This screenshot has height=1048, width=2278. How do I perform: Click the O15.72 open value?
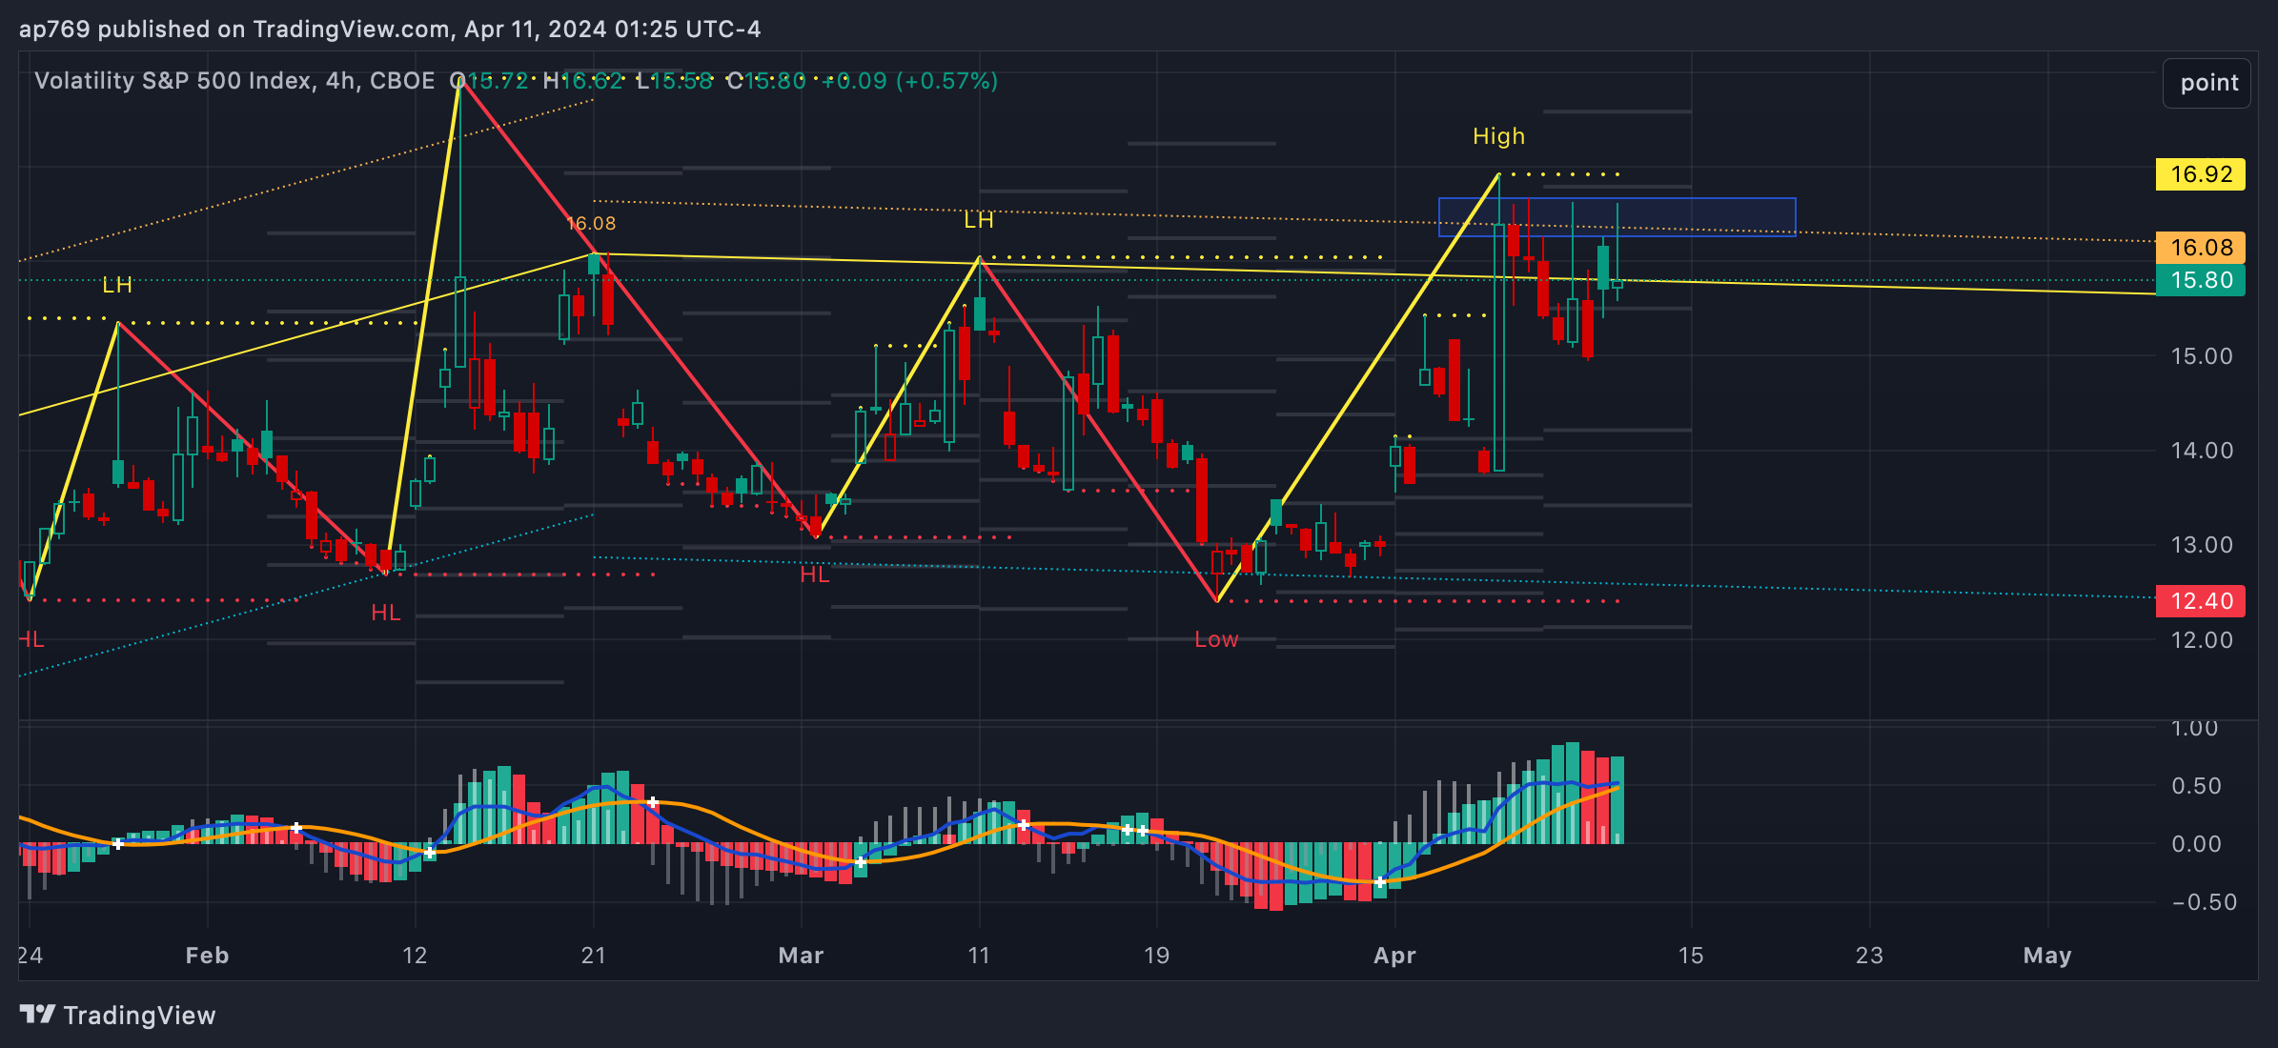tap(489, 81)
